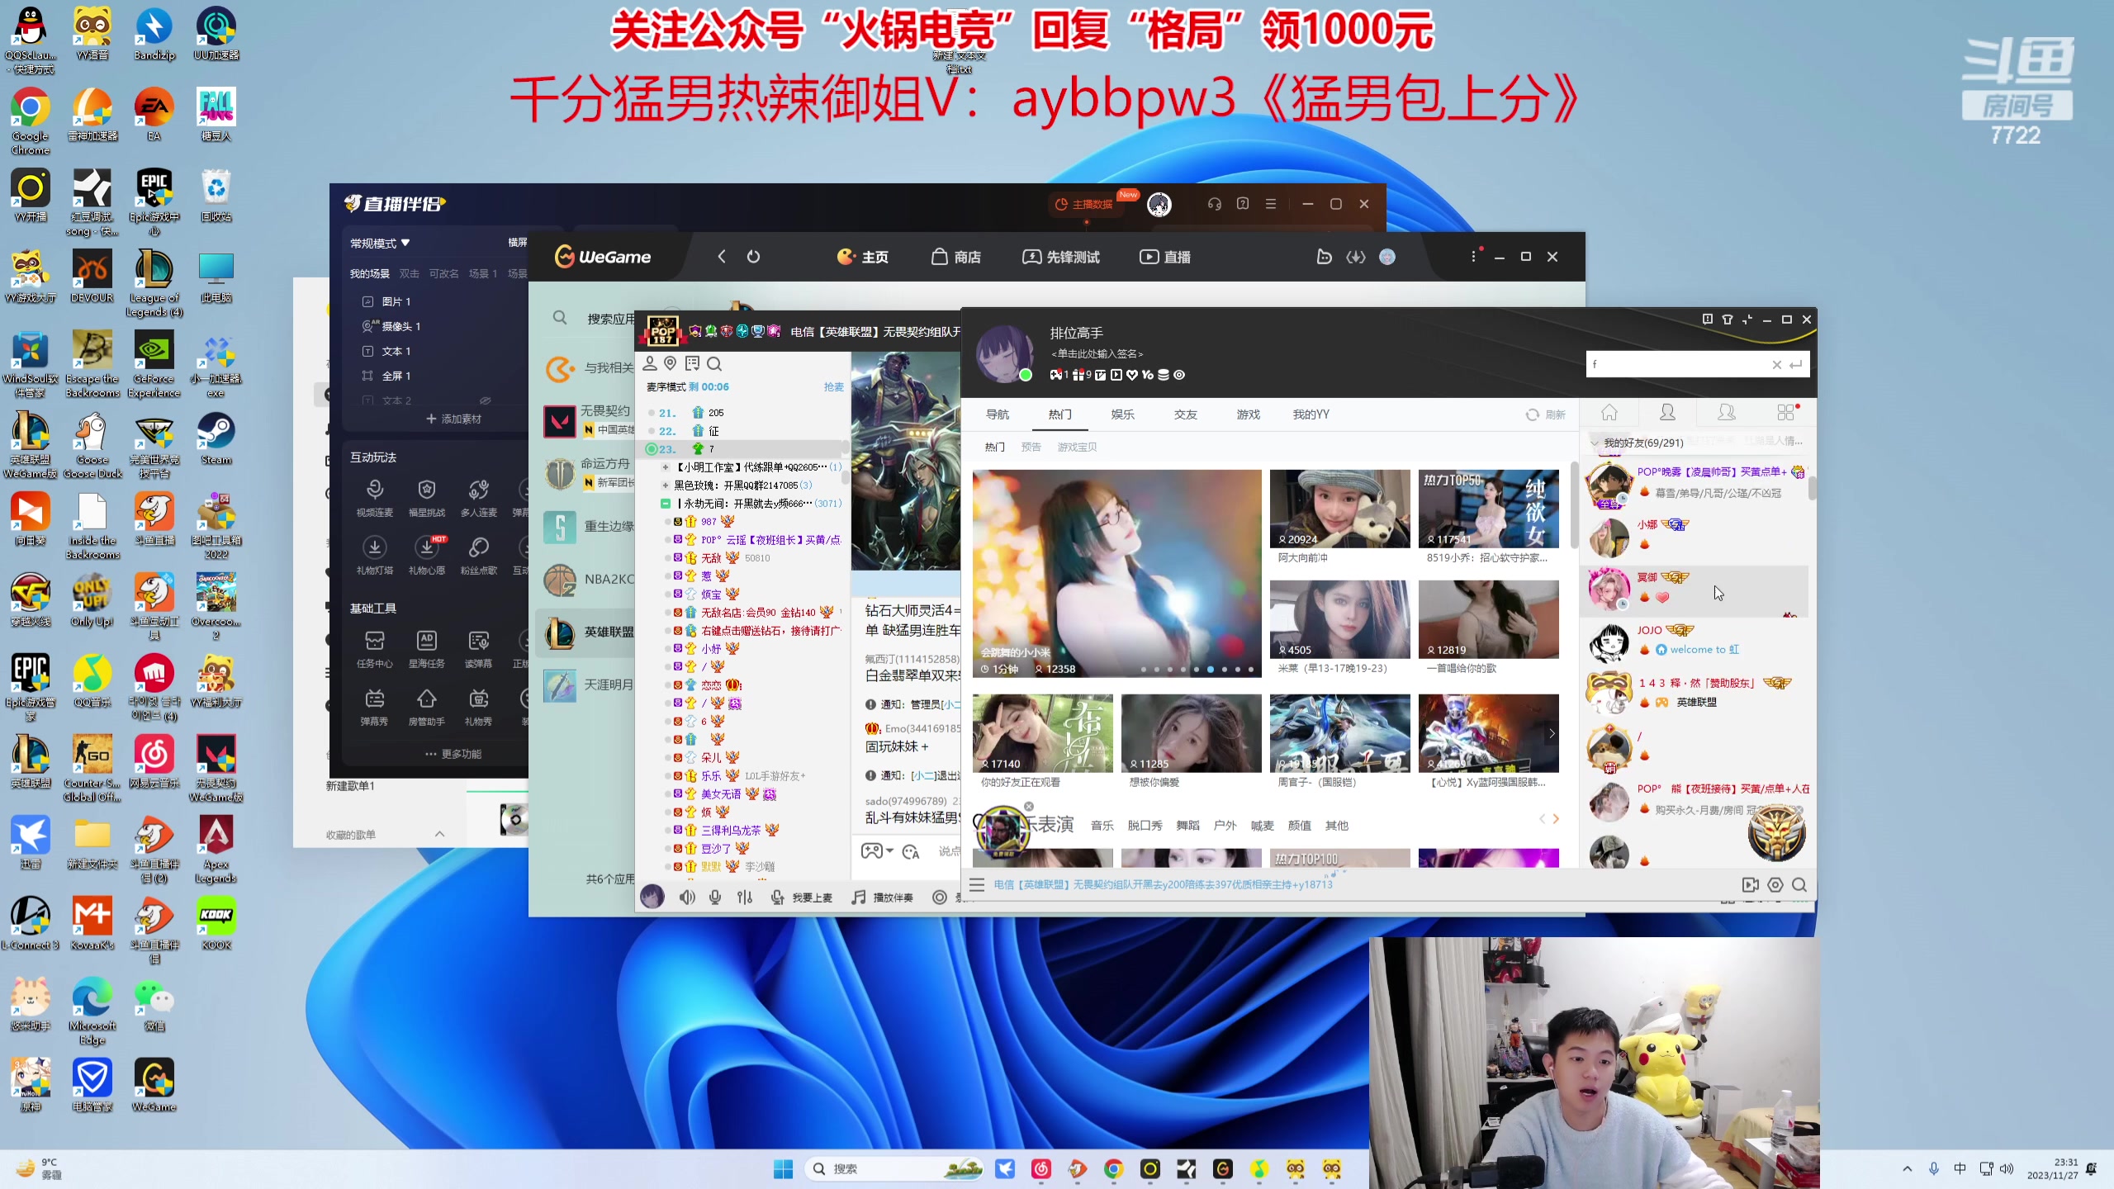Screen dimensions: 2114x1189
Task: Open 星海任务 AD tool
Action: click(x=427, y=649)
